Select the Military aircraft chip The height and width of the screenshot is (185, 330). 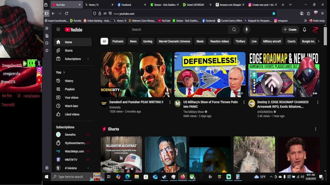[272, 41]
